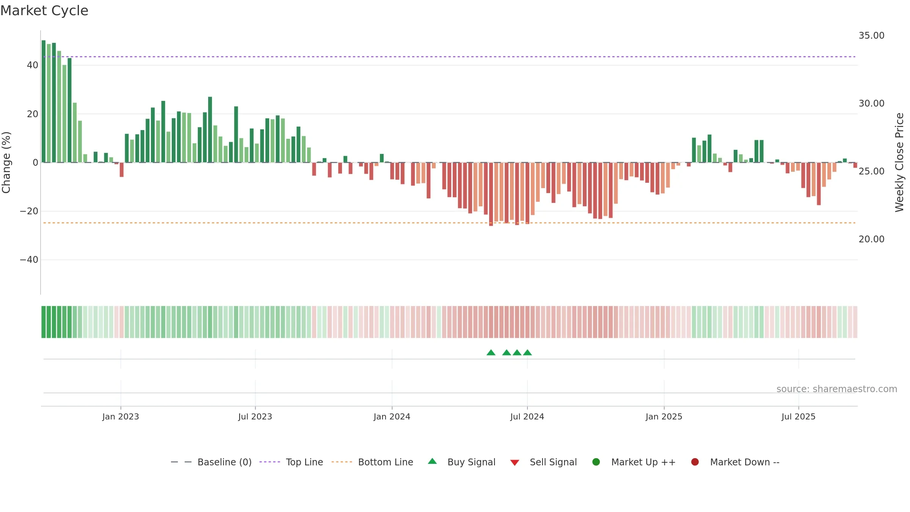Click the Sell Signal red triangle icon
This screenshot has width=910, height=512.
(x=515, y=463)
